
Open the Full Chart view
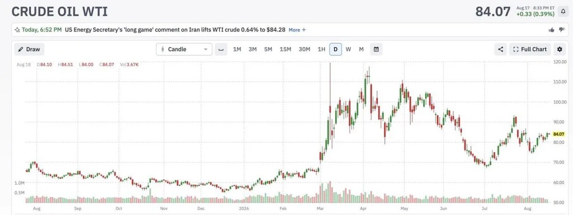tap(530, 49)
